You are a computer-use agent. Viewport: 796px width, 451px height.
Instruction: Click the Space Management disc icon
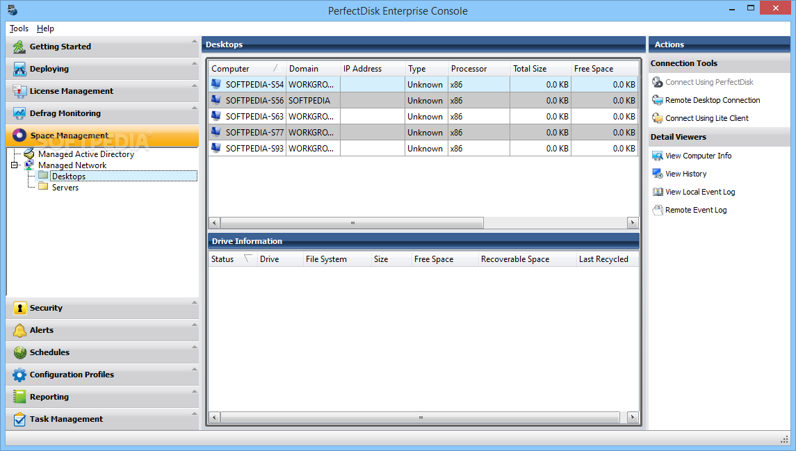tap(19, 136)
